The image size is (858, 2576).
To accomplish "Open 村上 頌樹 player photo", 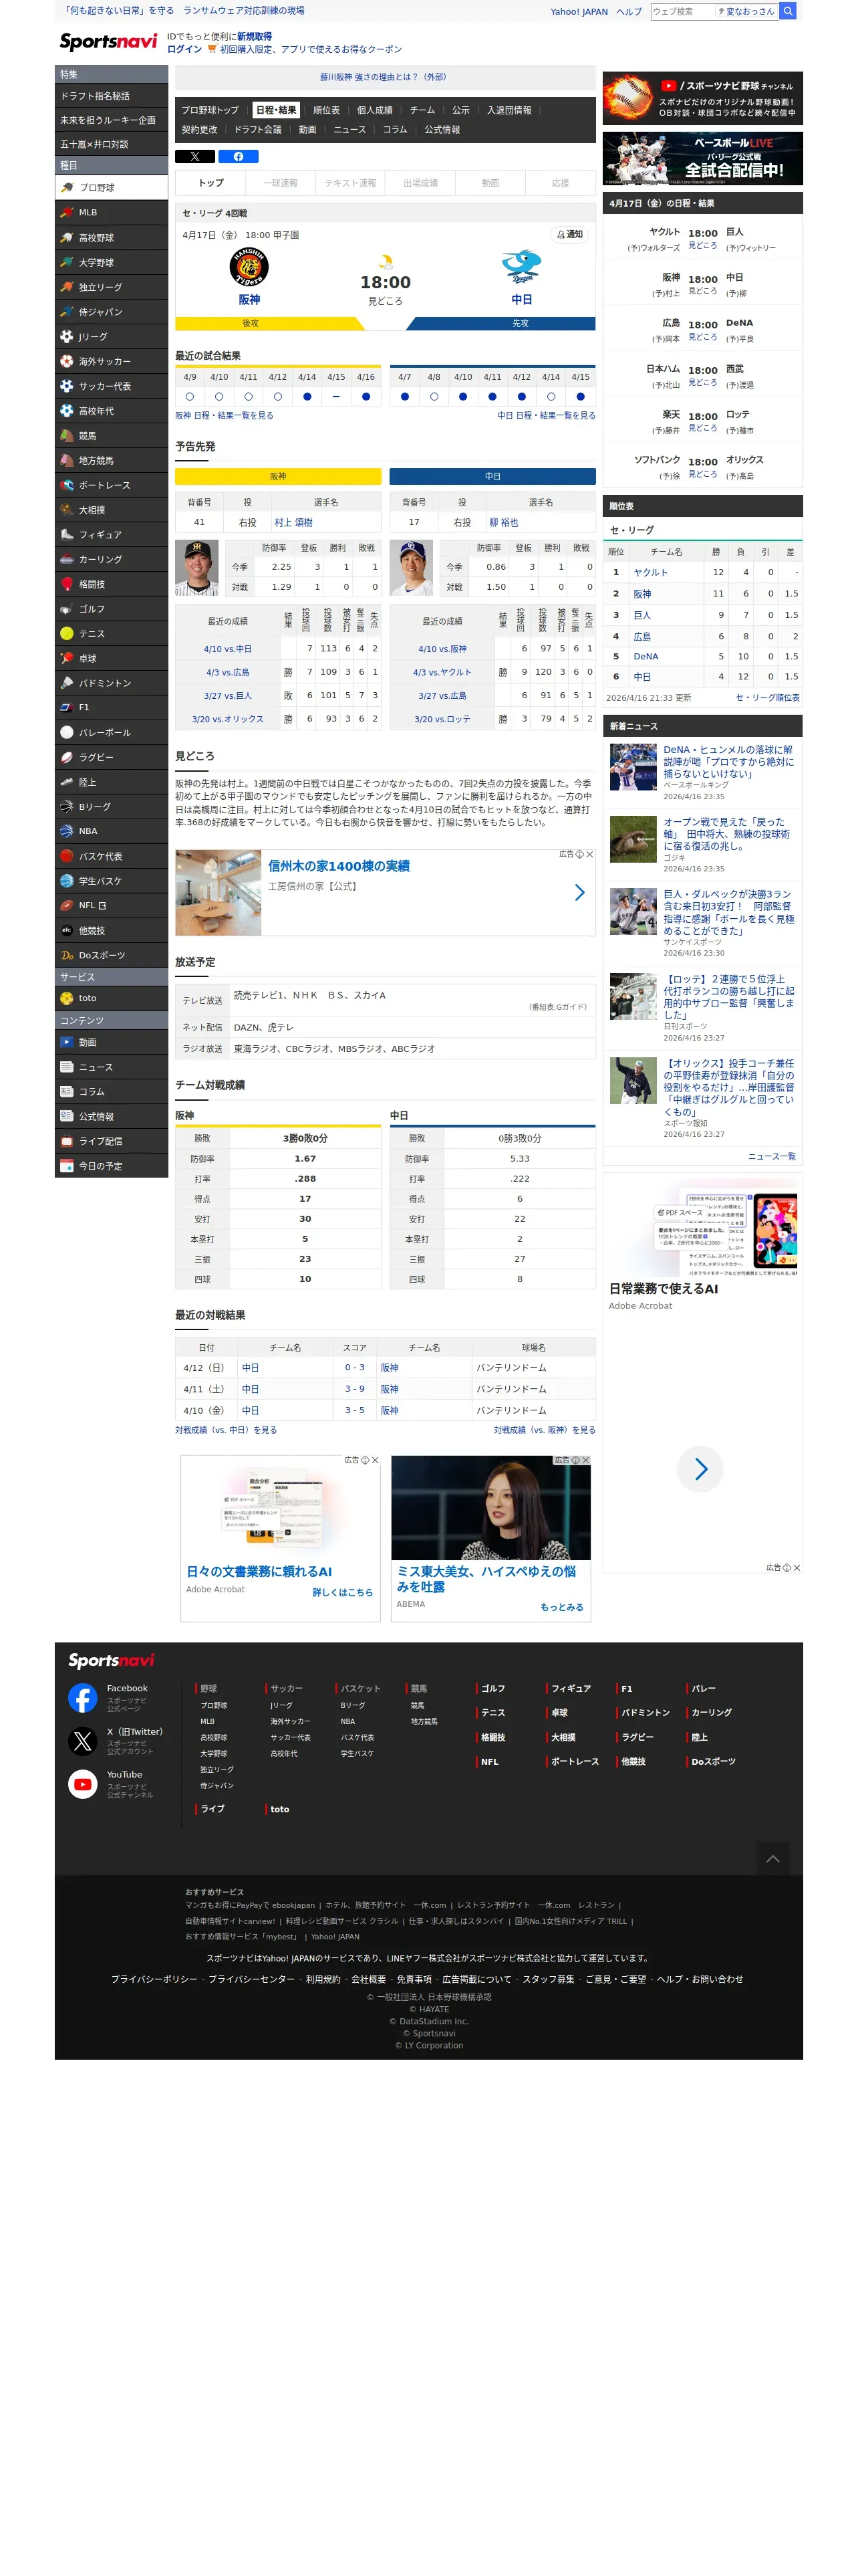I will 196,568.
